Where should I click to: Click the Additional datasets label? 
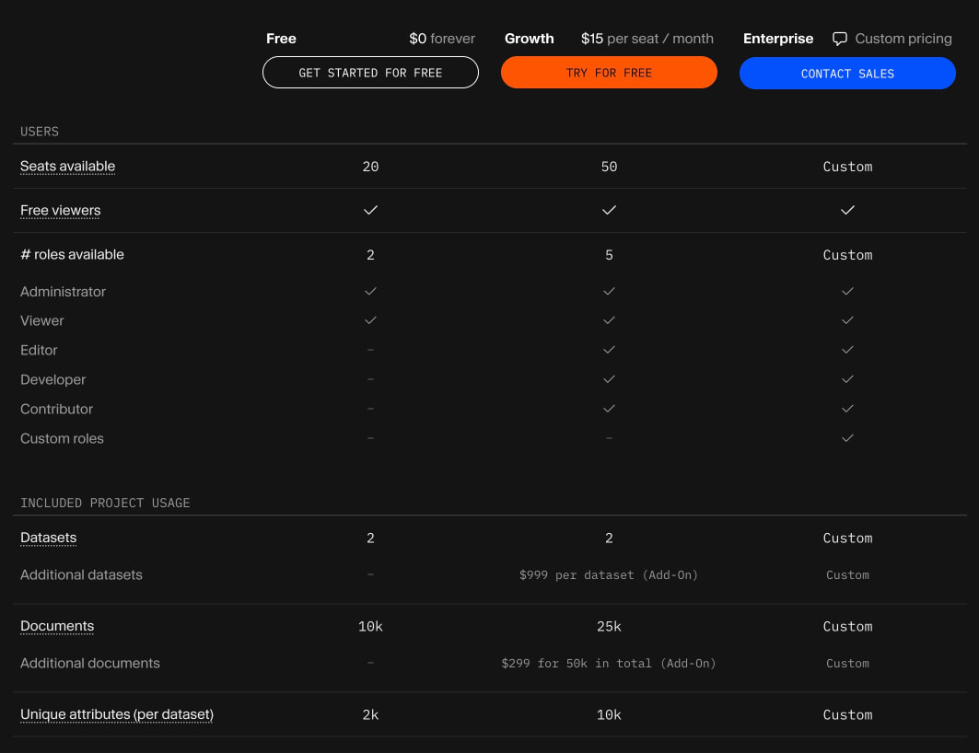coord(81,574)
